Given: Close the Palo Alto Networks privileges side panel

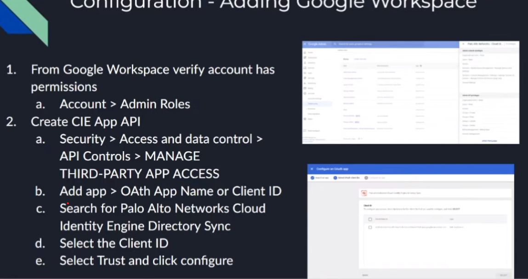Looking at the screenshot, I should coord(463,44).
